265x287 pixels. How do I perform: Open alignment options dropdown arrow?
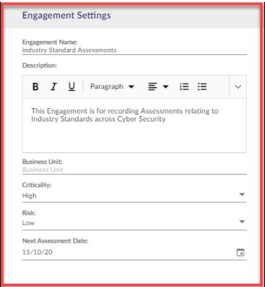(x=166, y=87)
